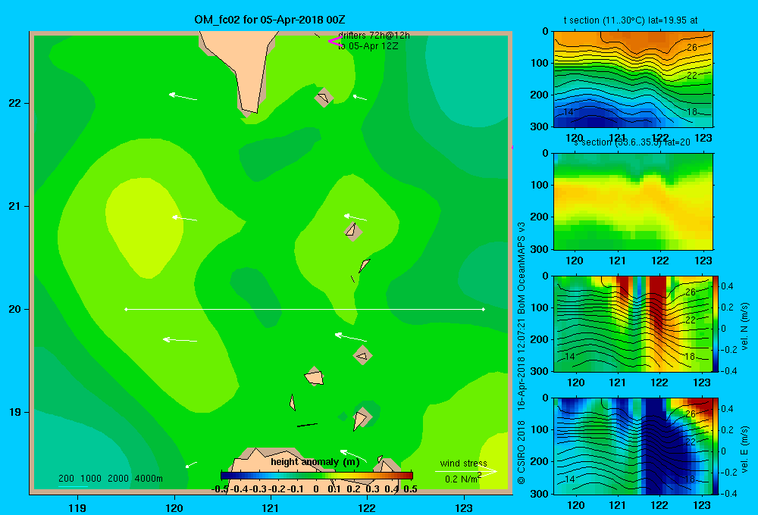The height and width of the screenshot is (515, 758).
Task: Click the west endpoint of the white transect
Action: (126, 309)
